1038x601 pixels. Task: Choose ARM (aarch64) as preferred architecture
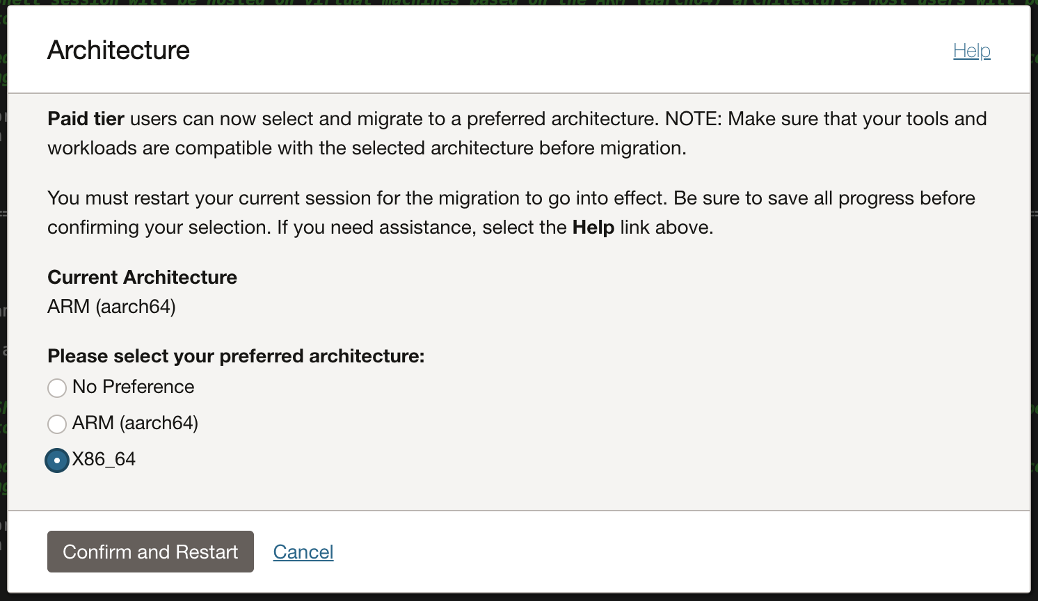click(57, 424)
